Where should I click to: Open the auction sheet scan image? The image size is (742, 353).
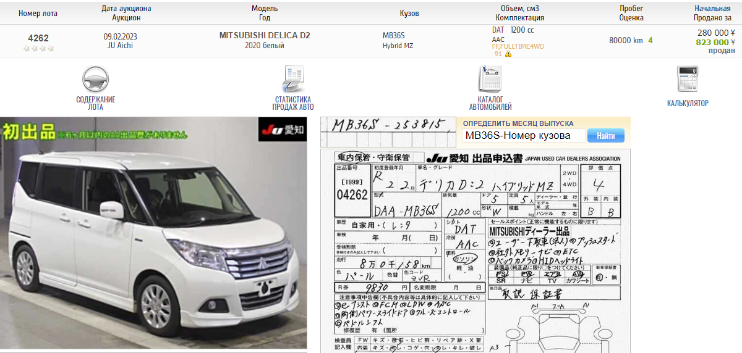[x=475, y=251]
